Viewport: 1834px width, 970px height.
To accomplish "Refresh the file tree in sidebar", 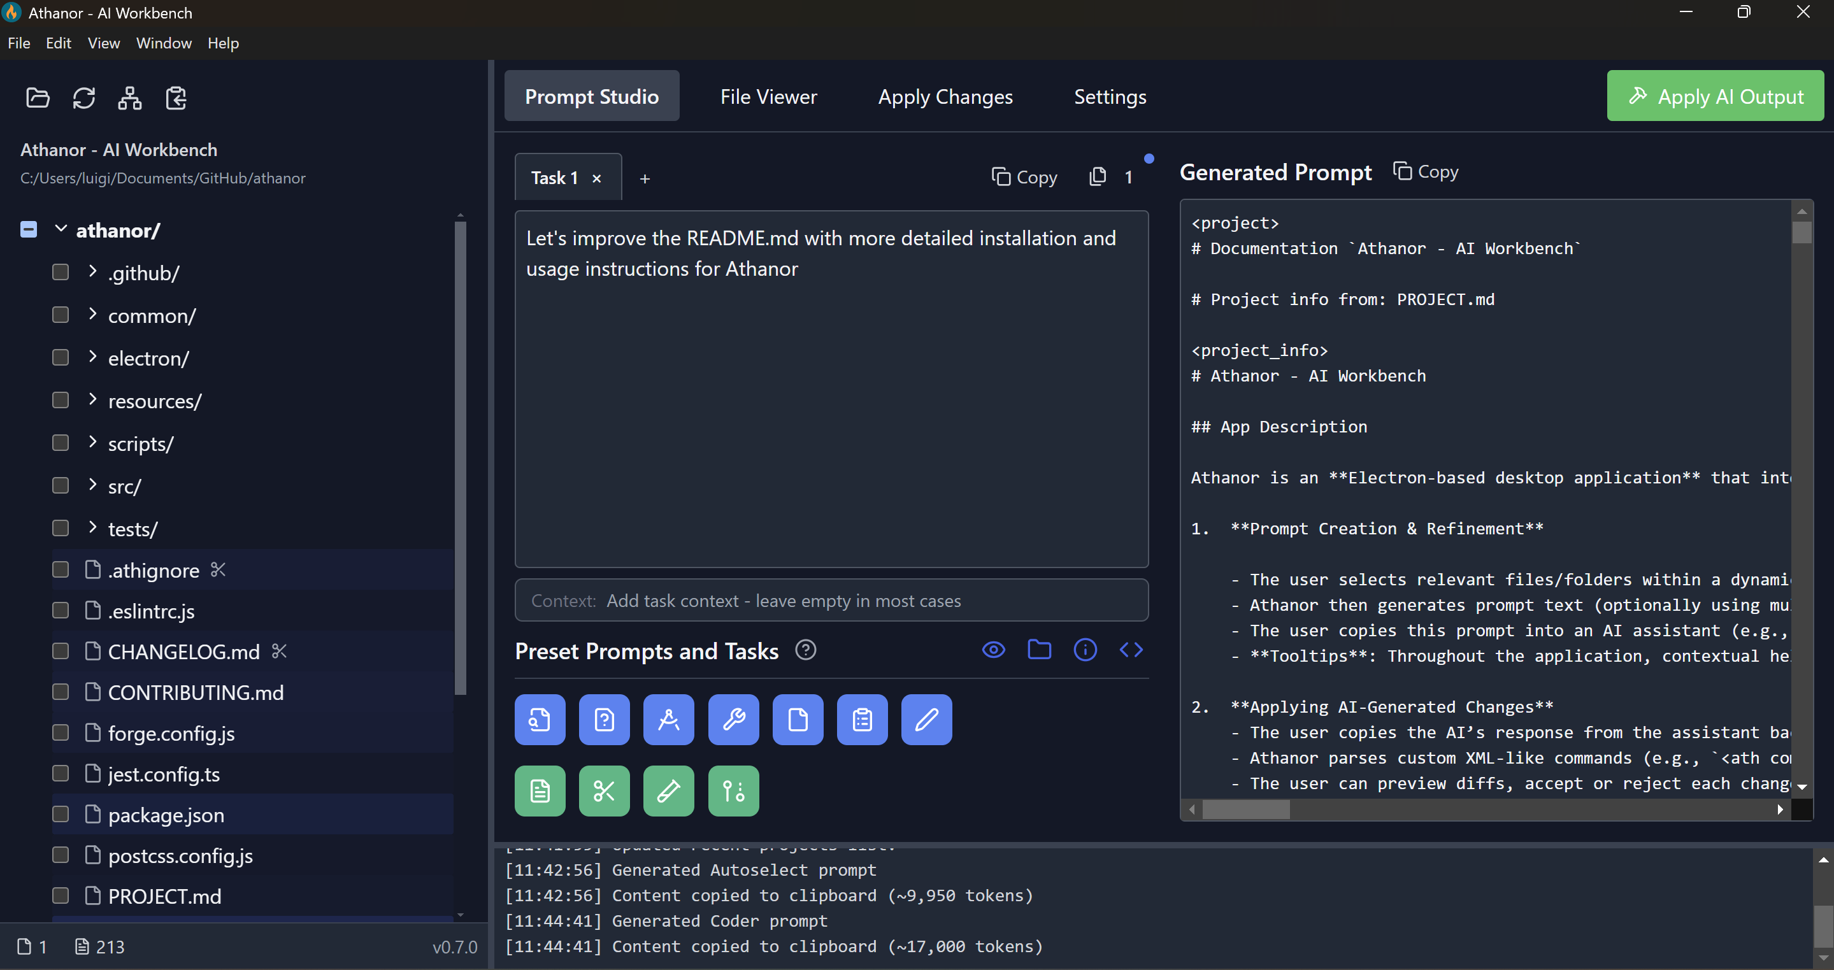I will (84, 97).
